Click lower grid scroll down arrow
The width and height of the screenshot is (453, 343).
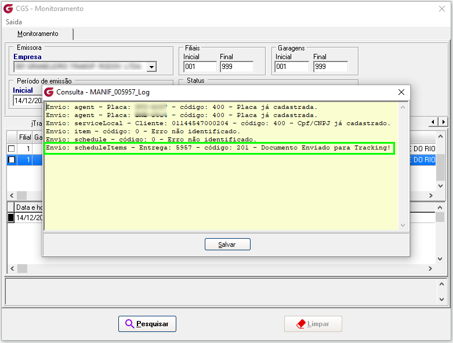point(440,259)
